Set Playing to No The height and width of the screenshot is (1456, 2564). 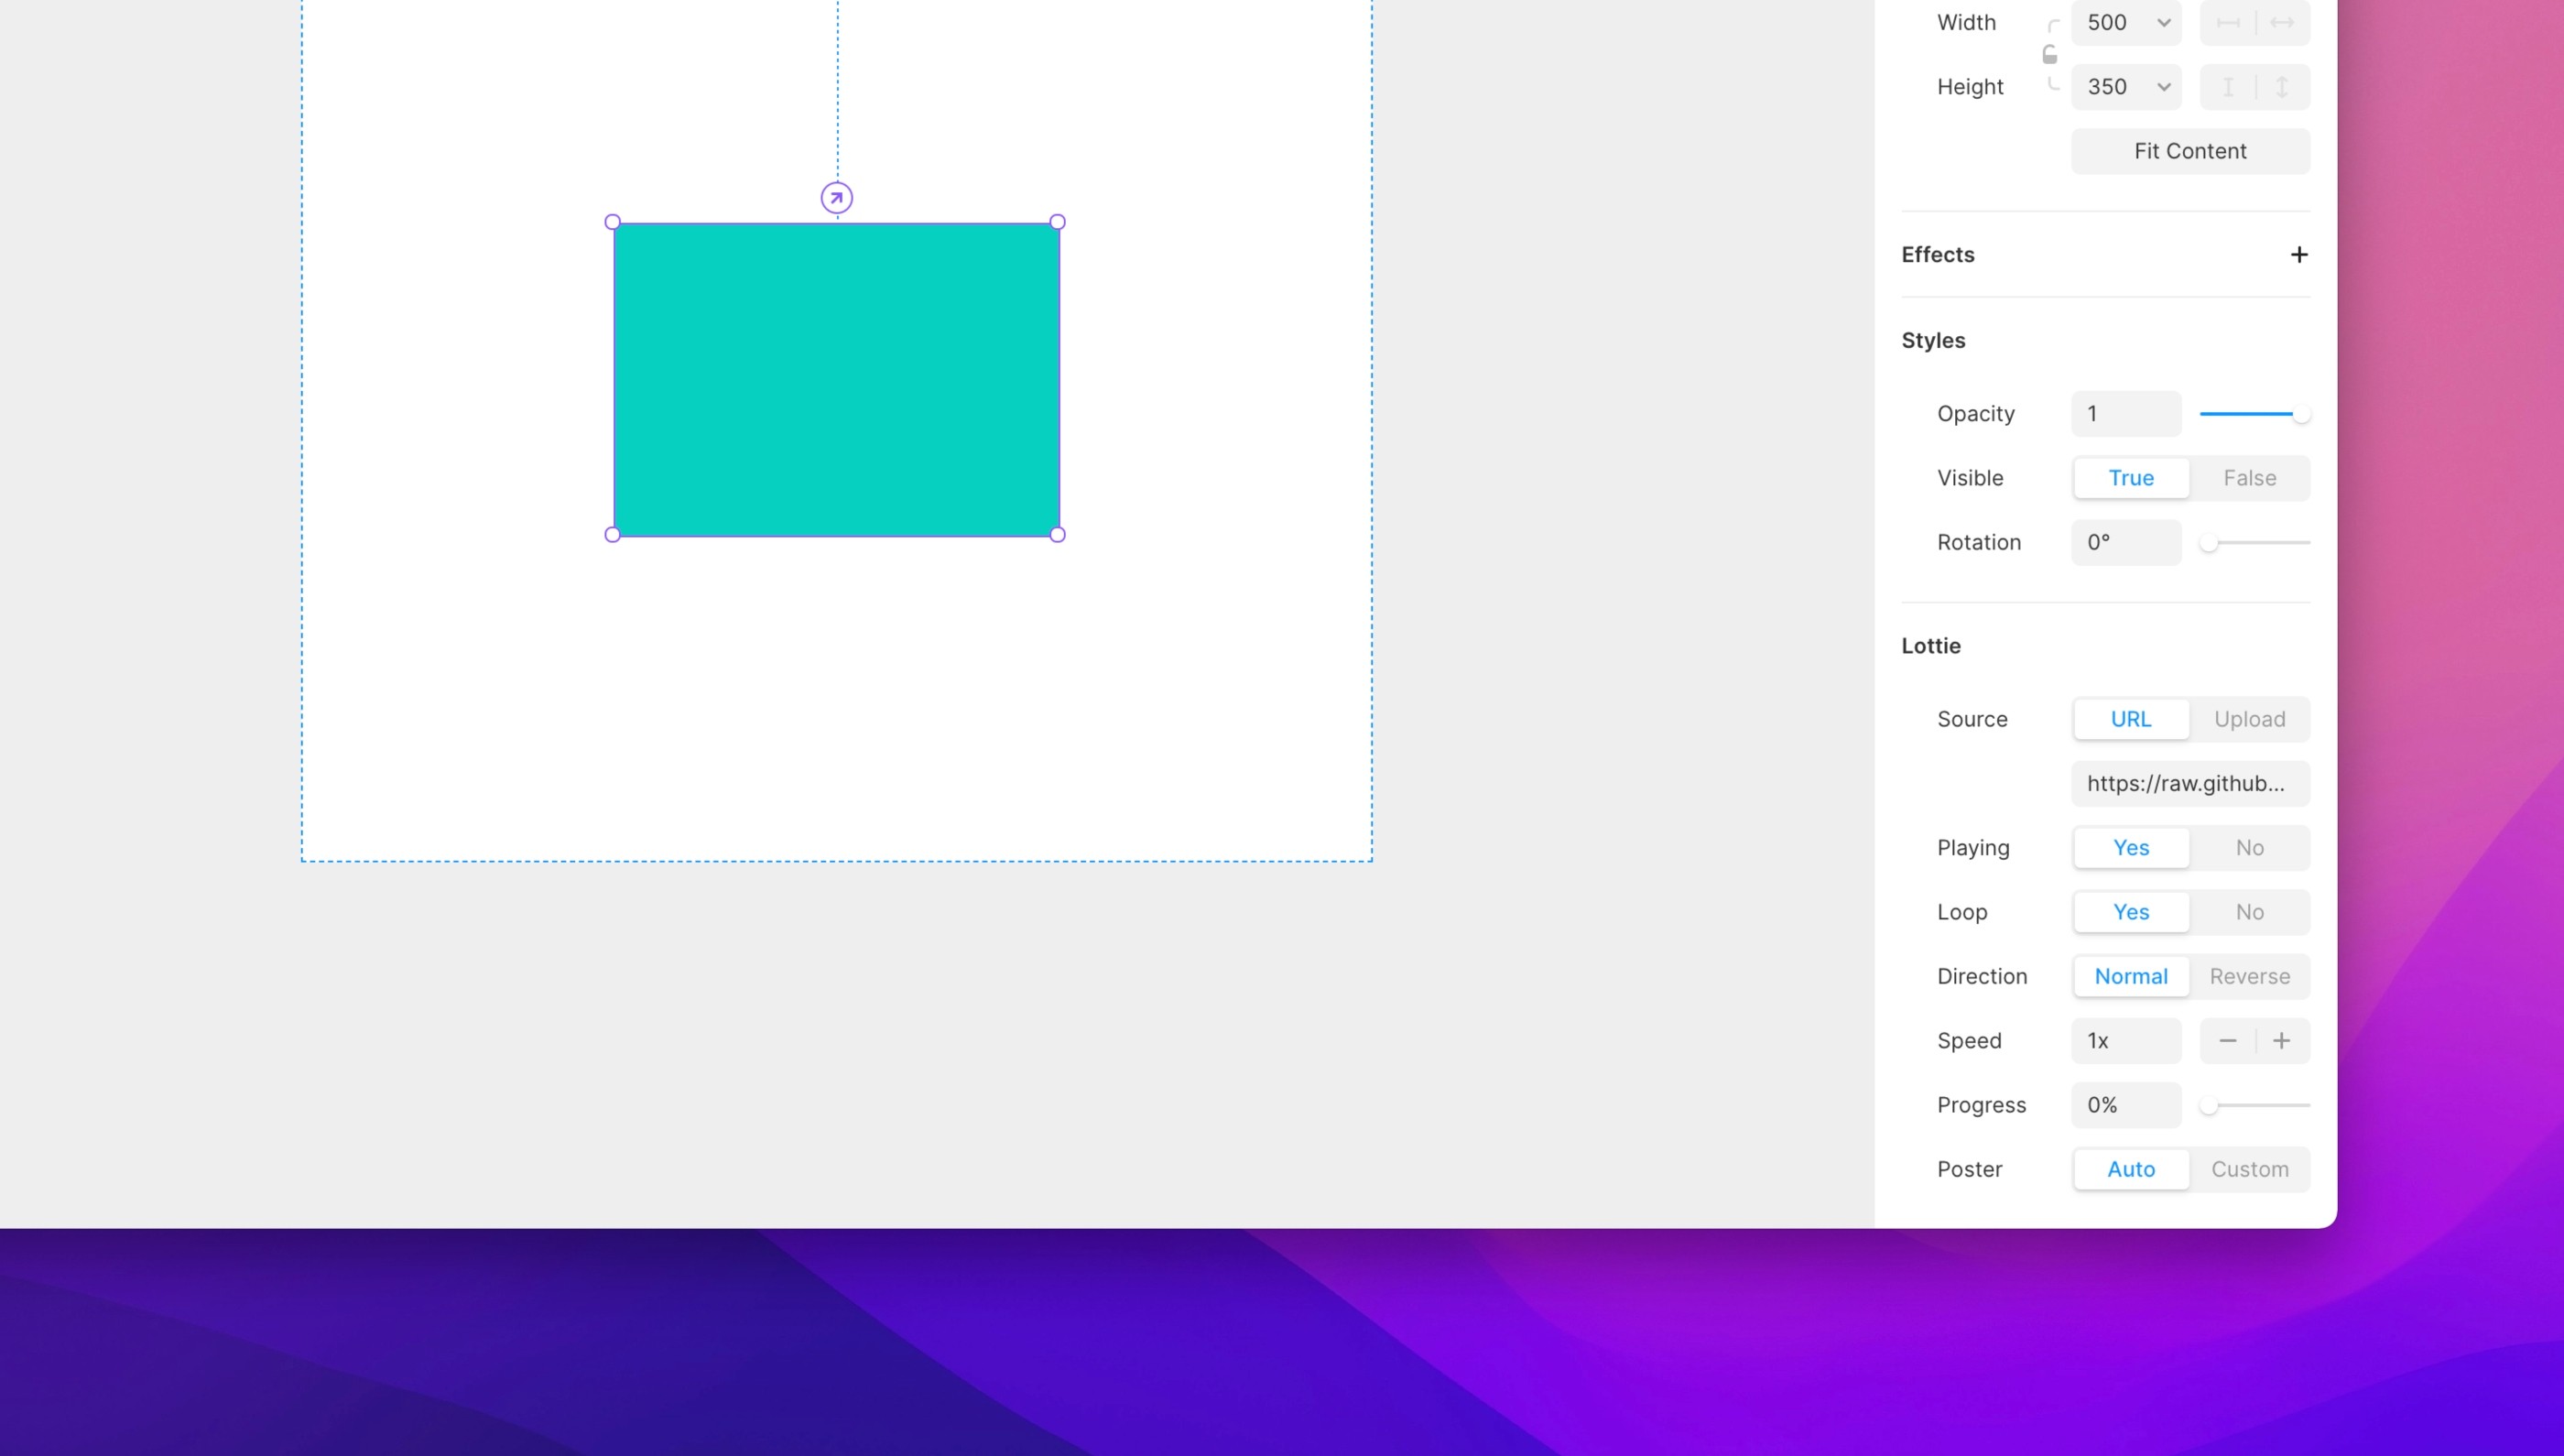pyautogui.click(x=2250, y=848)
